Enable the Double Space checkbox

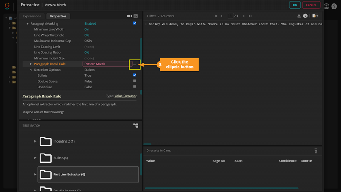click(135, 81)
